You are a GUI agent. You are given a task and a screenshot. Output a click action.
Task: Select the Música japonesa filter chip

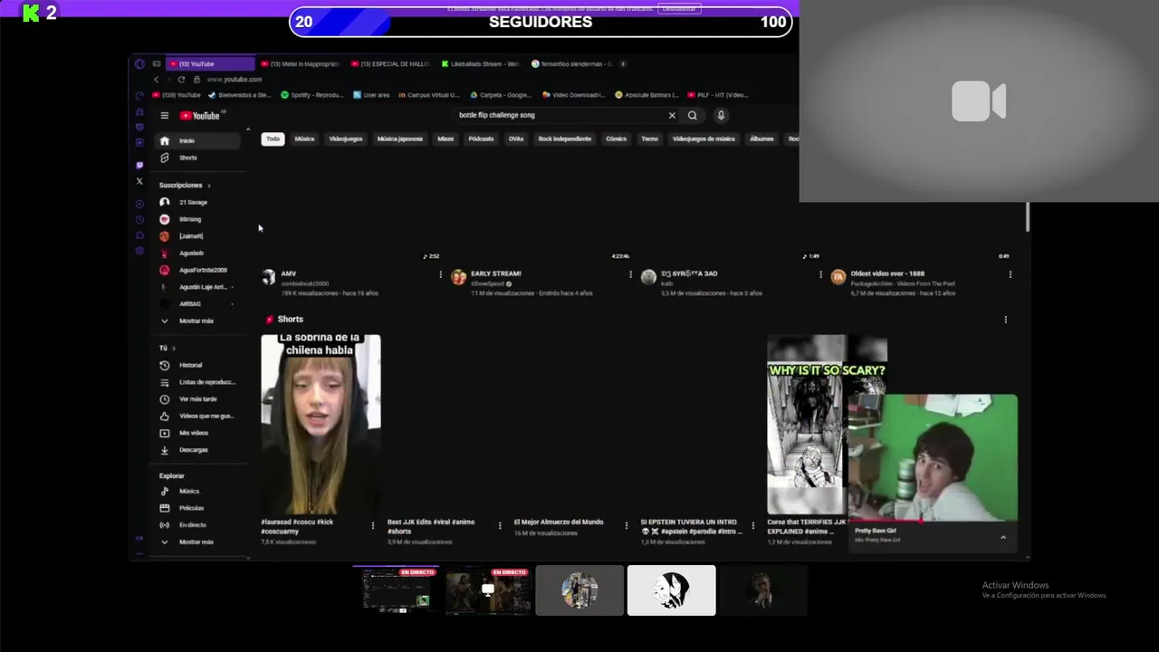(400, 139)
